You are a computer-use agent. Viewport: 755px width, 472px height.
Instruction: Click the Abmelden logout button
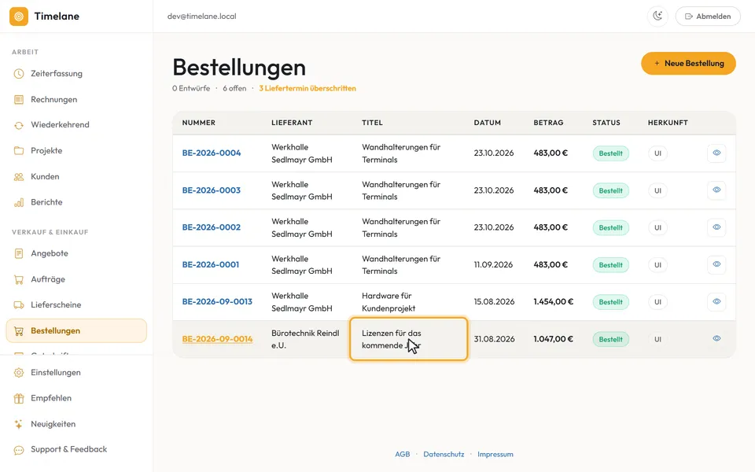[x=708, y=17]
